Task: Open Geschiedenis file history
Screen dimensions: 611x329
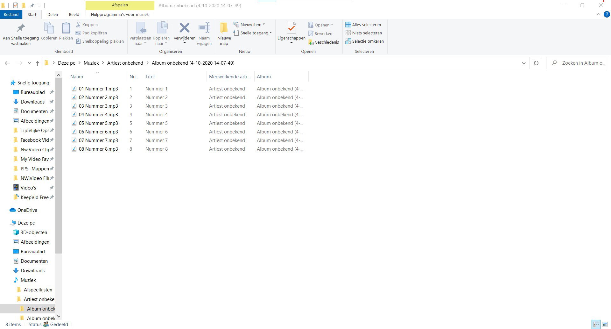Action: [323, 42]
